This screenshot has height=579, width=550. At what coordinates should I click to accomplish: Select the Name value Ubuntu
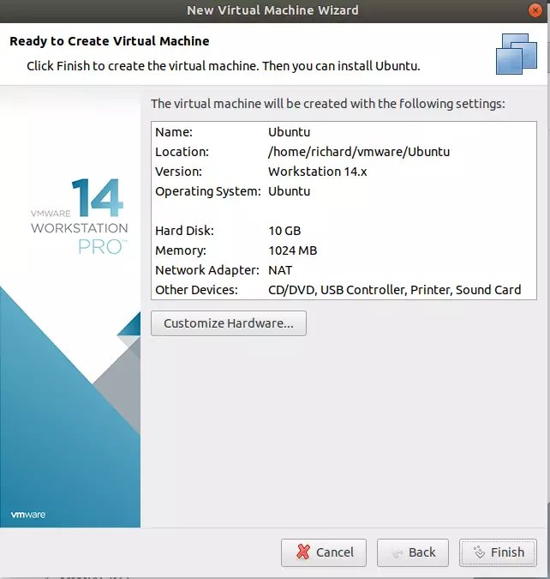point(289,132)
